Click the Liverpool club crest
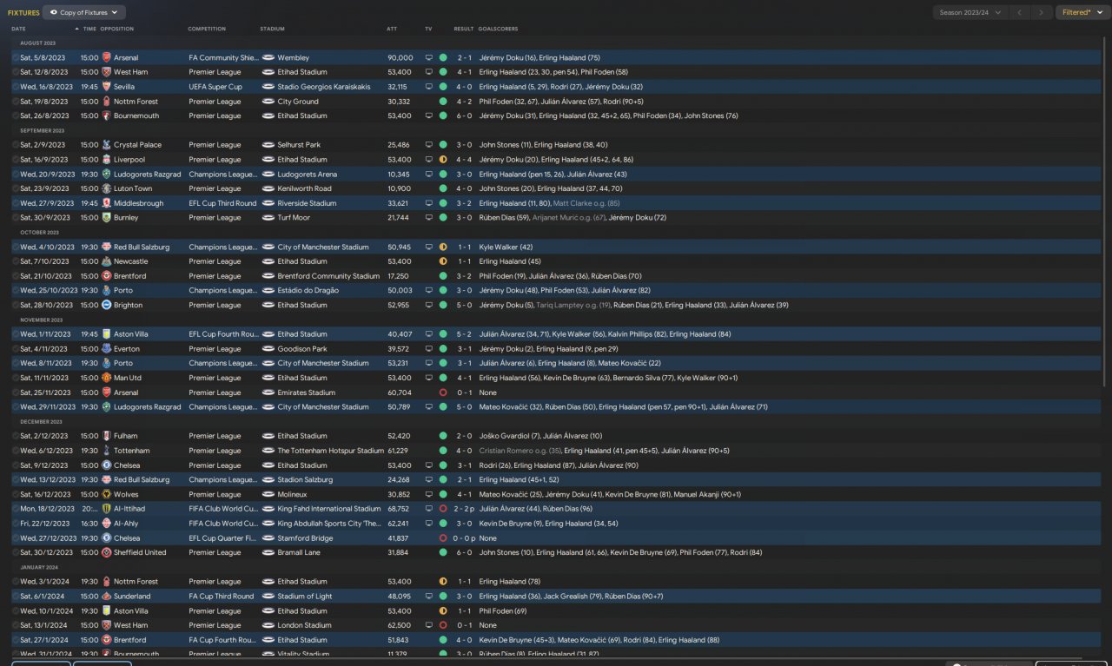 [x=107, y=160]
